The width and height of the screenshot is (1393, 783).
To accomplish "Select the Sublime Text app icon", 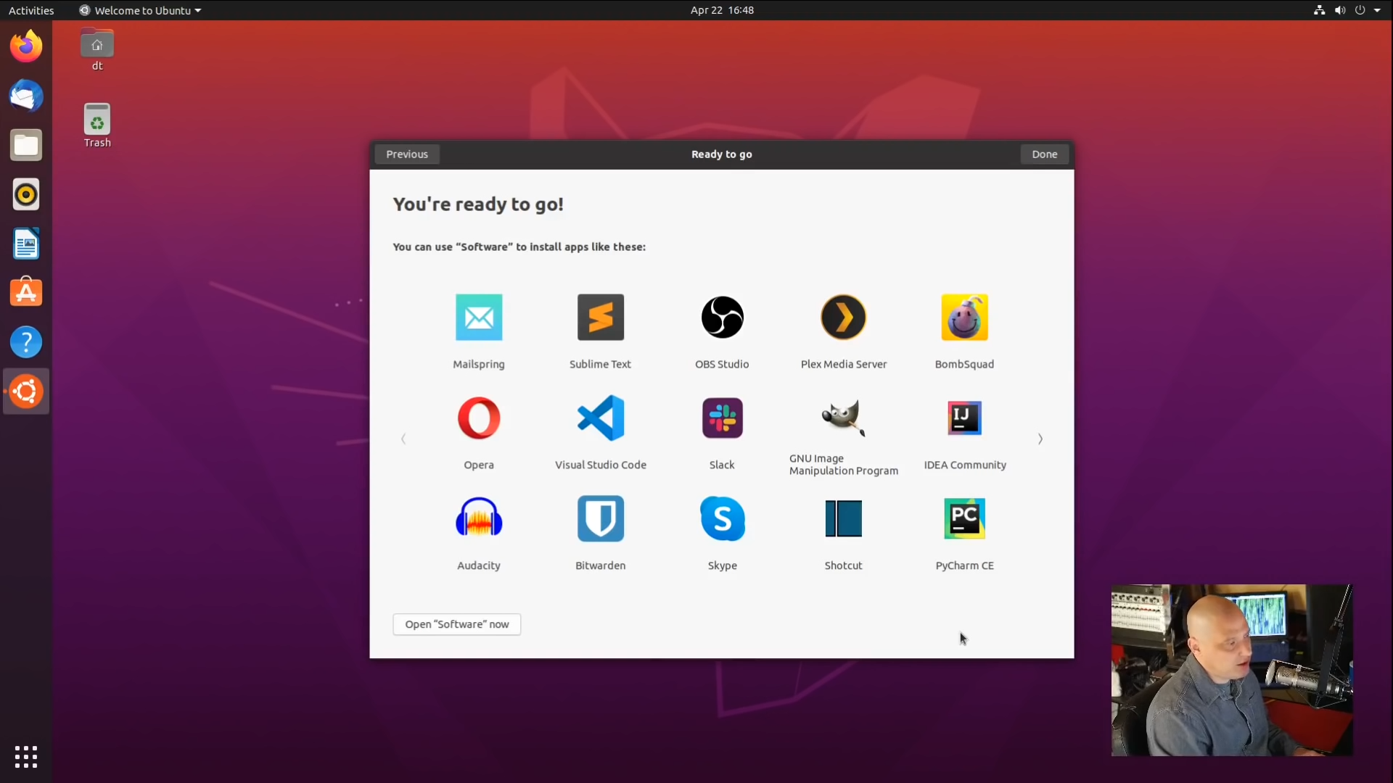I will click(601, 317).
